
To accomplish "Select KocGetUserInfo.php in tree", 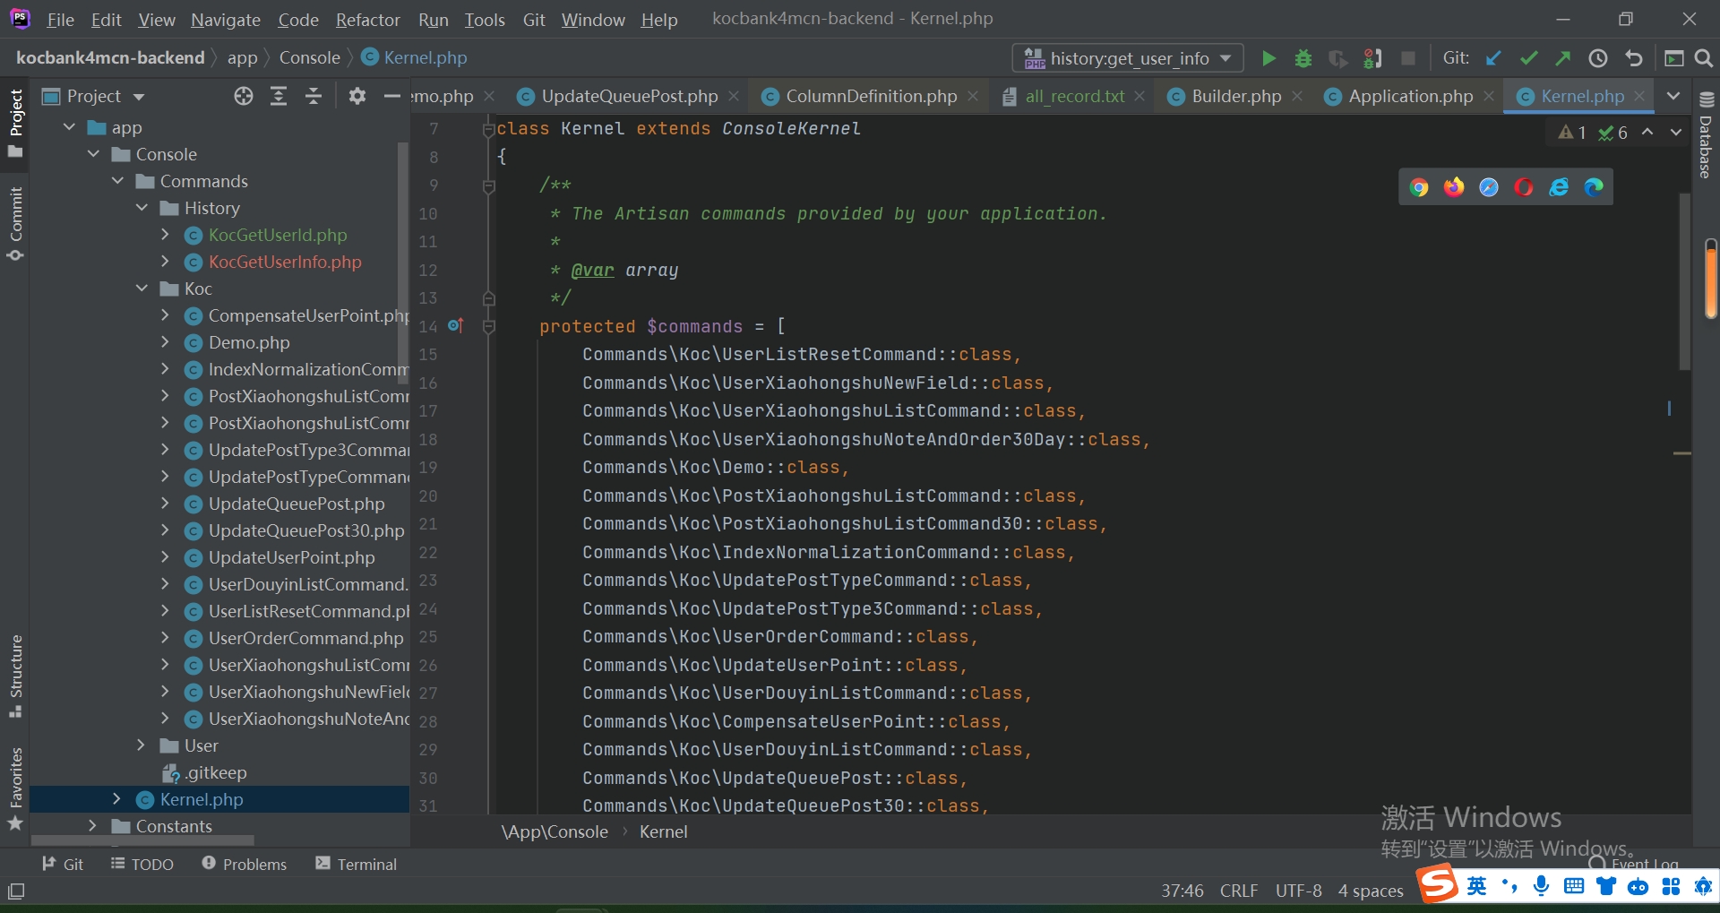I will pyautogui.click(x=285, y=262).
